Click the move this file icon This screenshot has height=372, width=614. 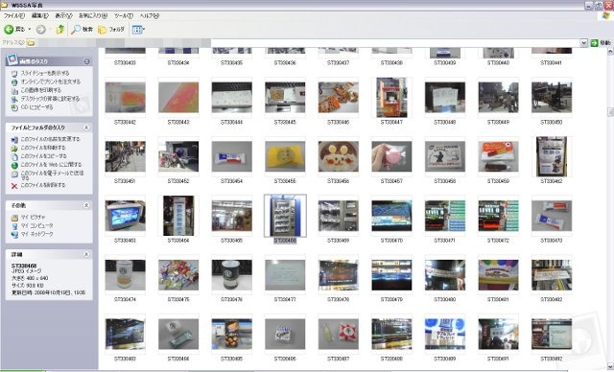coord(14,148)
